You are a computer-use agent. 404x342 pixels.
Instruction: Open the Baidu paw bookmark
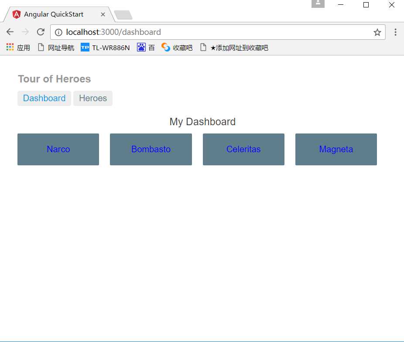146,48
